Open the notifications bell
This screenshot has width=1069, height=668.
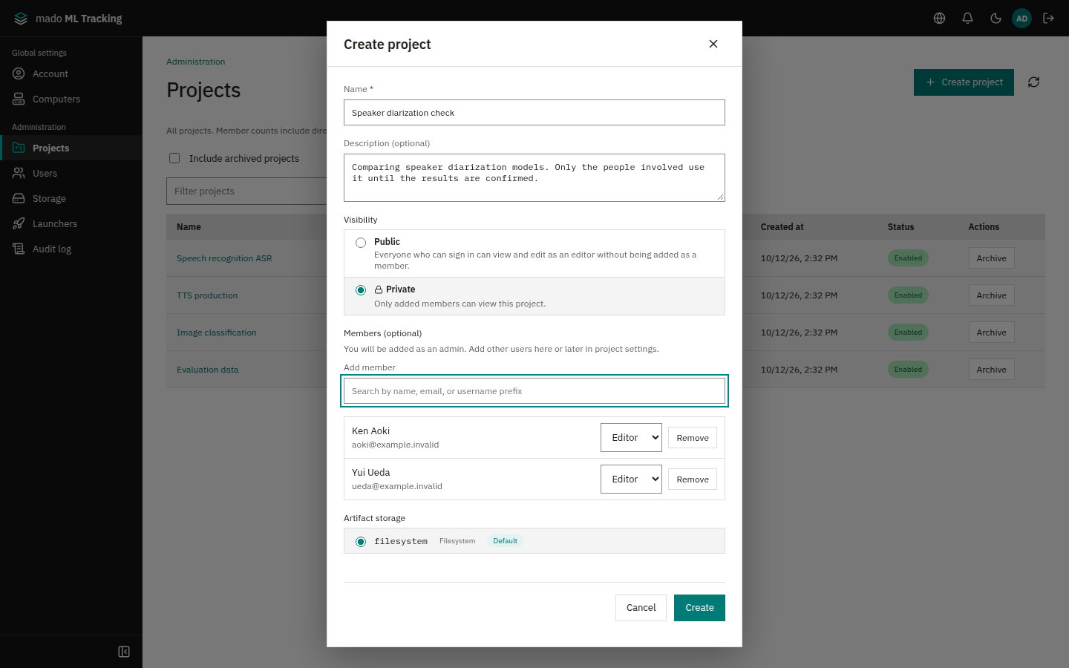coord(967,19)
